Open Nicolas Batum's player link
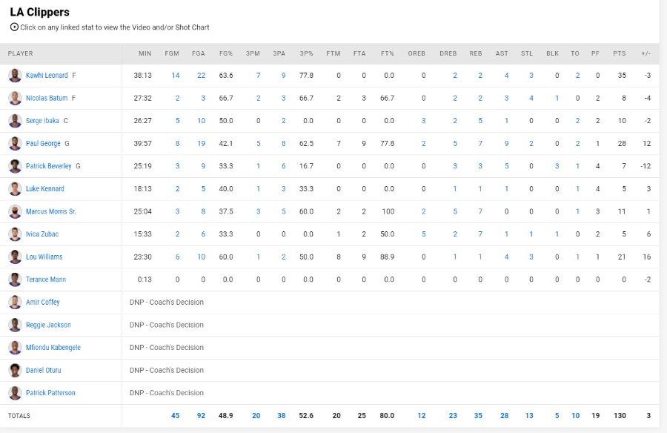The height and width of the screenshot is (433, 667). pos(47,98)
